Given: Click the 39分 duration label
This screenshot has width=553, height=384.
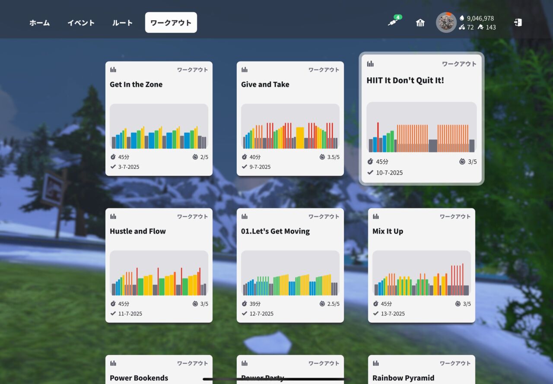Looking at the screenshot, I should click(255, 304).
